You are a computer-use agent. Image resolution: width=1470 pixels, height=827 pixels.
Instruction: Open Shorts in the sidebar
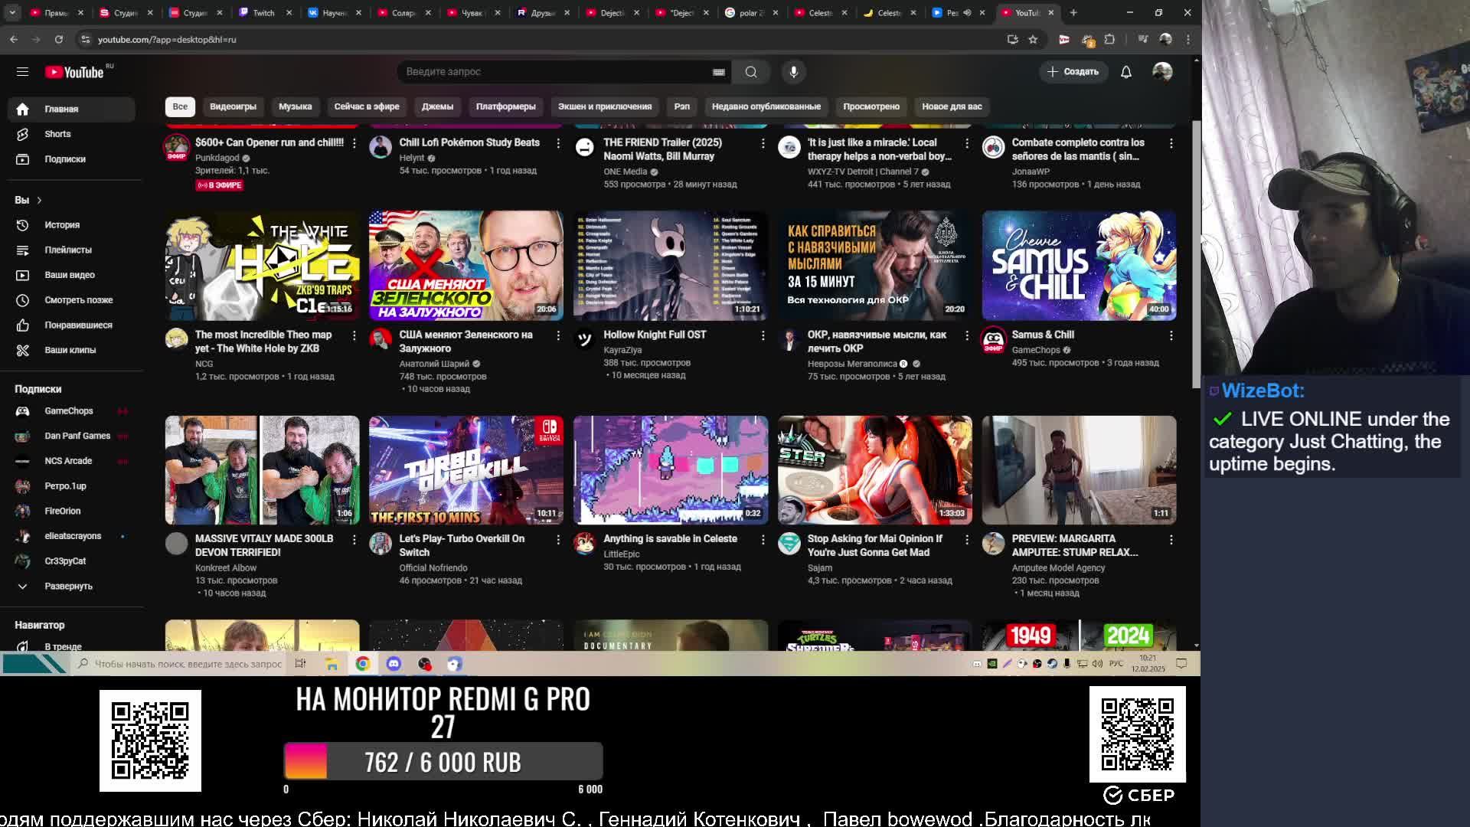(57, 134)
